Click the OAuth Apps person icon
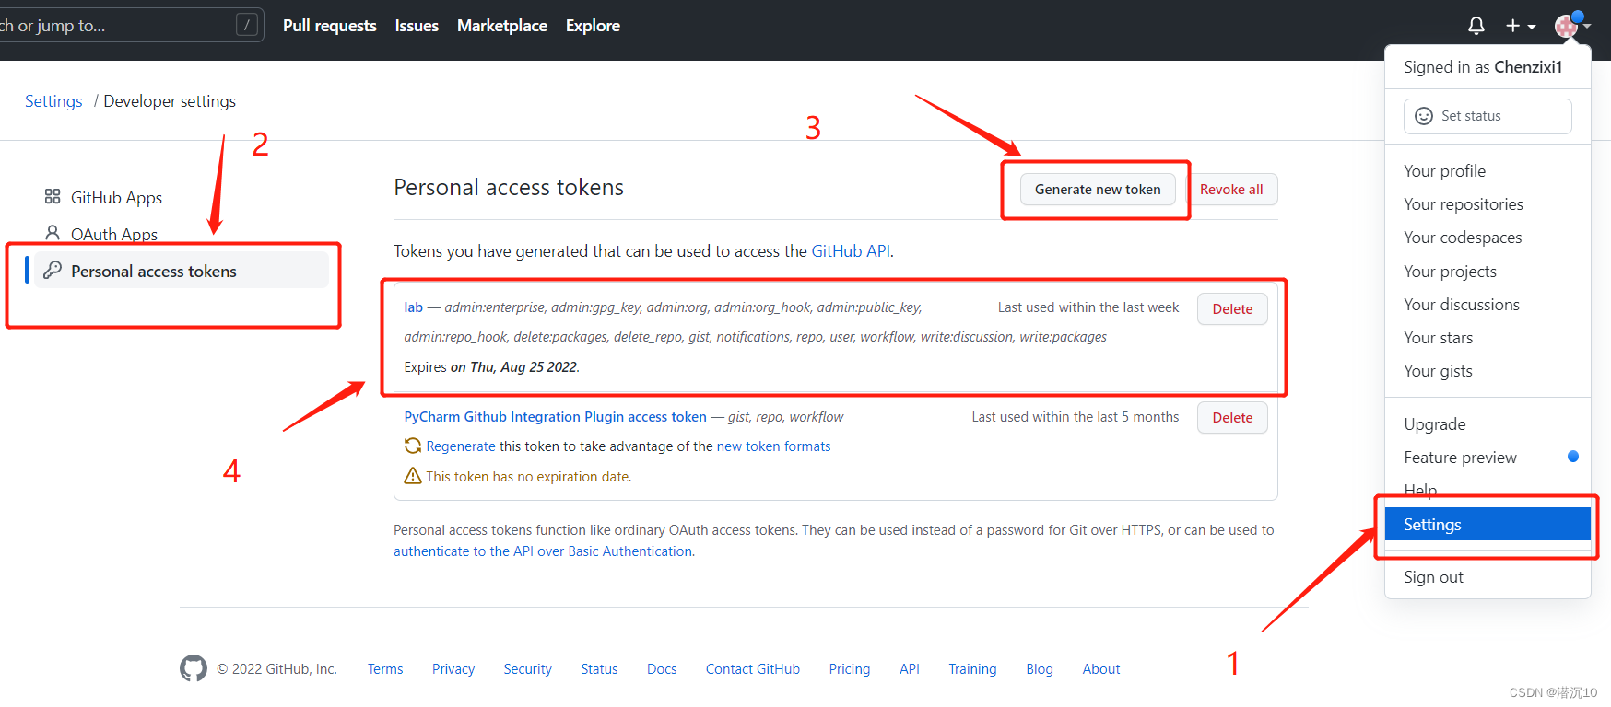This screenshot has height=707, width=1611. click(x=53, y=233)
